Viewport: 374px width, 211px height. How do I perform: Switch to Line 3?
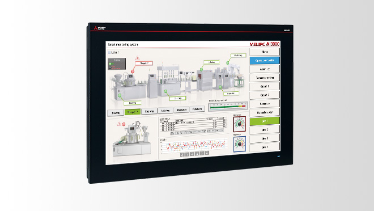(265, 138)
